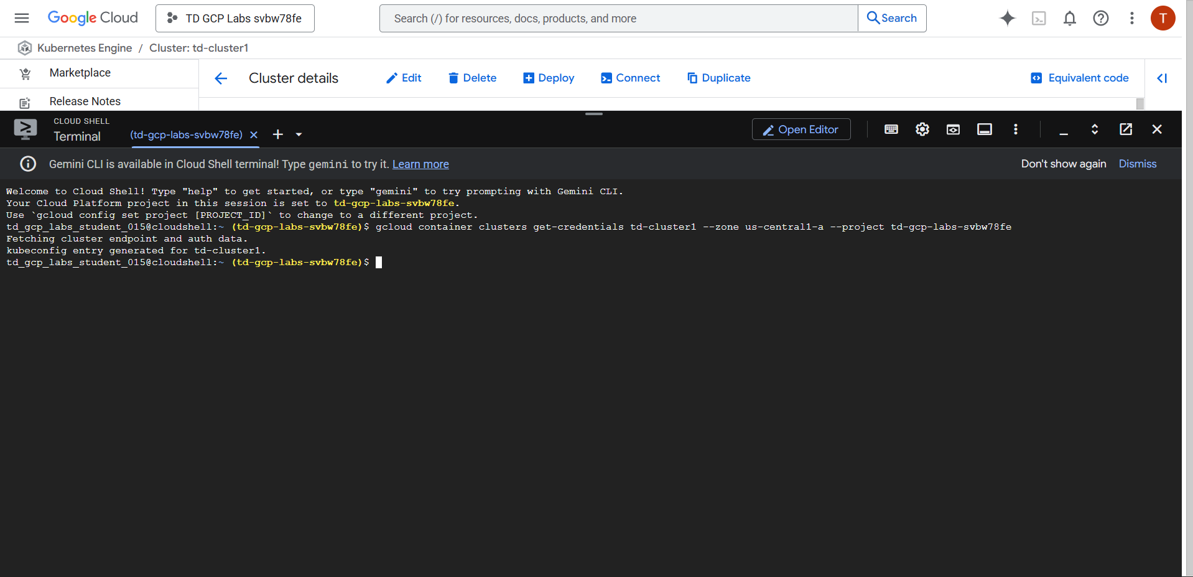Open the Gemini AI assistant sparkle icon
1193x577 pixels.
[1007, 18]
